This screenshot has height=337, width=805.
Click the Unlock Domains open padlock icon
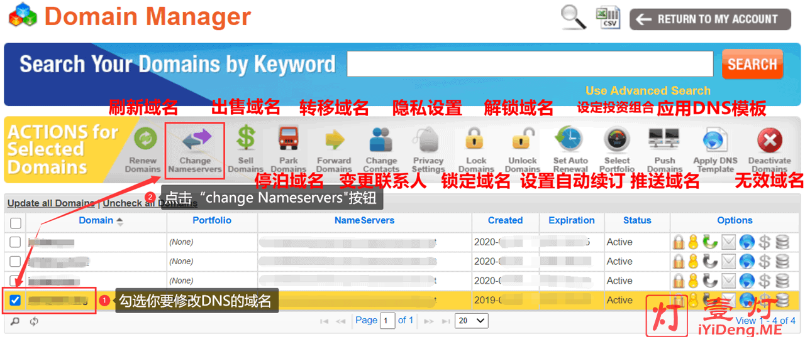[523, 139]
